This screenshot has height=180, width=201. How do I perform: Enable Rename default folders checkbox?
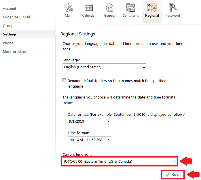coord(65,81)
